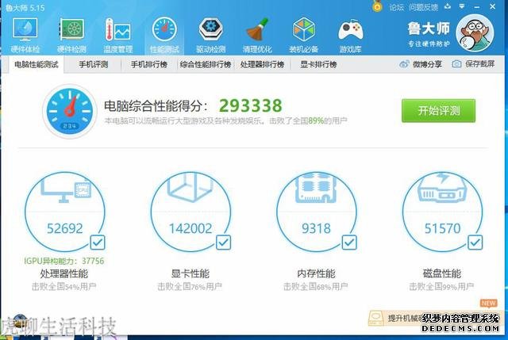The image size is (508, 340).
Task: Uncheck the 内存性能 checkbox
Action: (349, 243)
